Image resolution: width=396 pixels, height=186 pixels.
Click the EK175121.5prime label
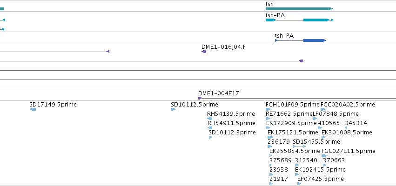[293, 133]
